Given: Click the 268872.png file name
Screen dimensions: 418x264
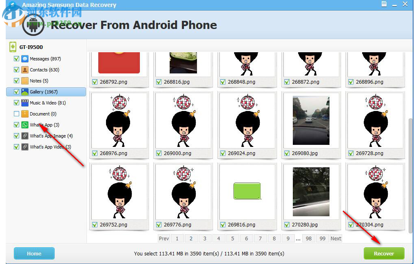Looking at the screenshot, I should [x=305, y=82].
